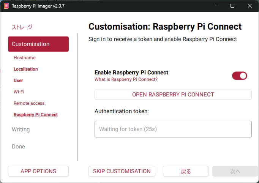
Task: Select the Writing step in sidebar
Action: click(x=21, y=129)
